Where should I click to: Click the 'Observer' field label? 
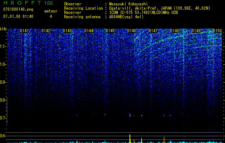pyautogui.click(x=73, y=4)
